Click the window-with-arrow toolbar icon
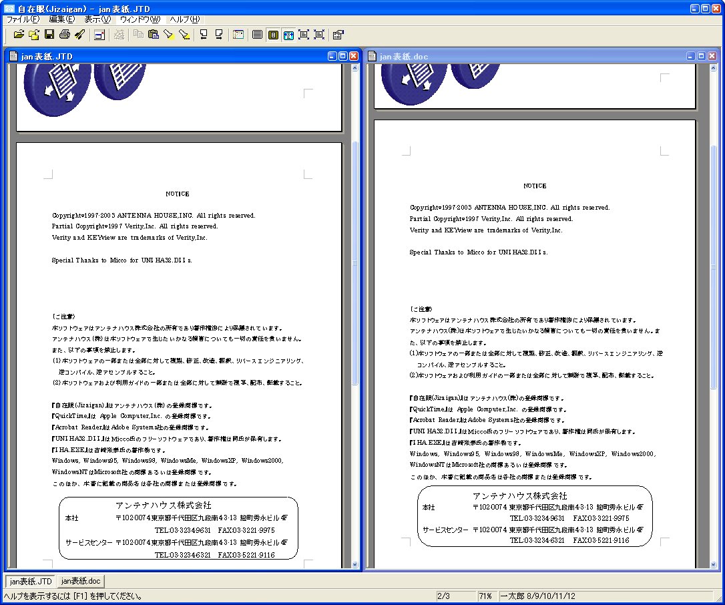725x605 pixels. [99, 35]
